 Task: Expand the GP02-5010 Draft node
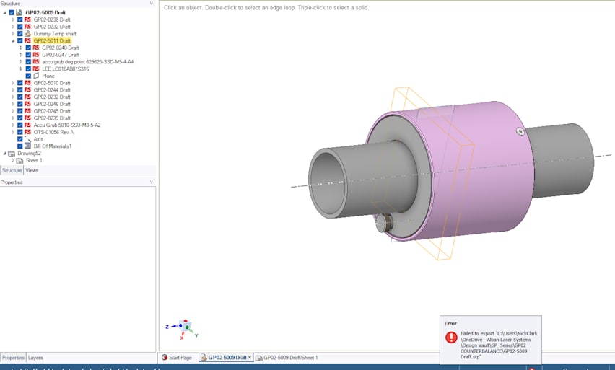(x=12, y=83)
